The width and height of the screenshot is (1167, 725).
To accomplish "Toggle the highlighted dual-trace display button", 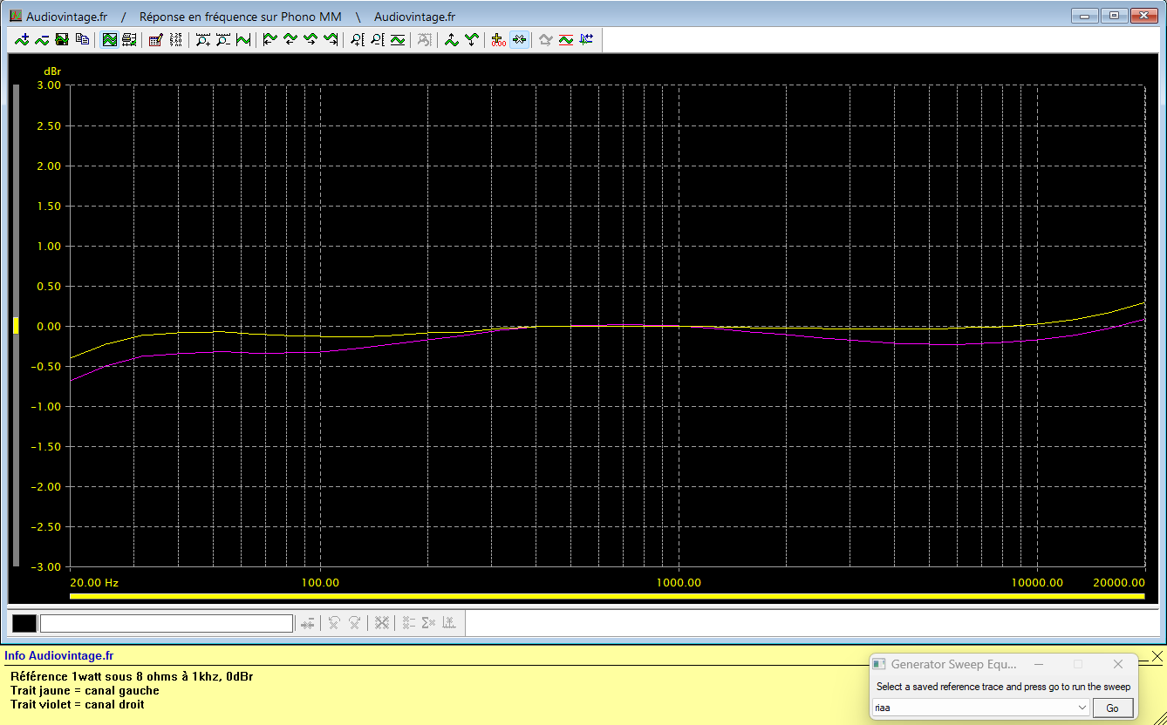I will coord(110,39).
